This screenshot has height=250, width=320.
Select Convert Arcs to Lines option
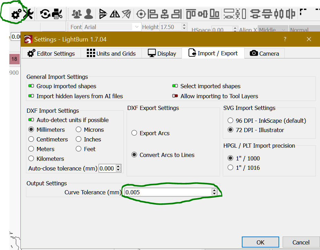point(134,155)
